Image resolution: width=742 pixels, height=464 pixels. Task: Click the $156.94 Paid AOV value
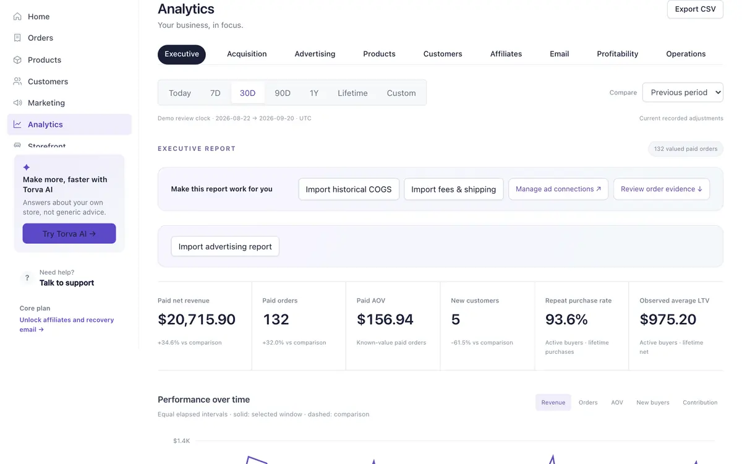coord(385,319)
